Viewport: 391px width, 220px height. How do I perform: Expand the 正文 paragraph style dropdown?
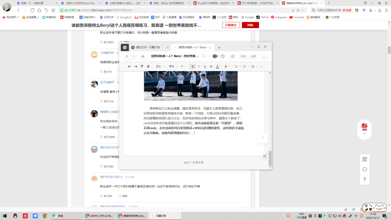(160, 66)
